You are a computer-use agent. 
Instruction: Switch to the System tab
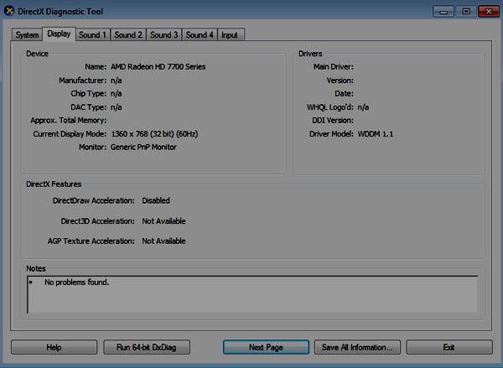(x=28, y=34)
